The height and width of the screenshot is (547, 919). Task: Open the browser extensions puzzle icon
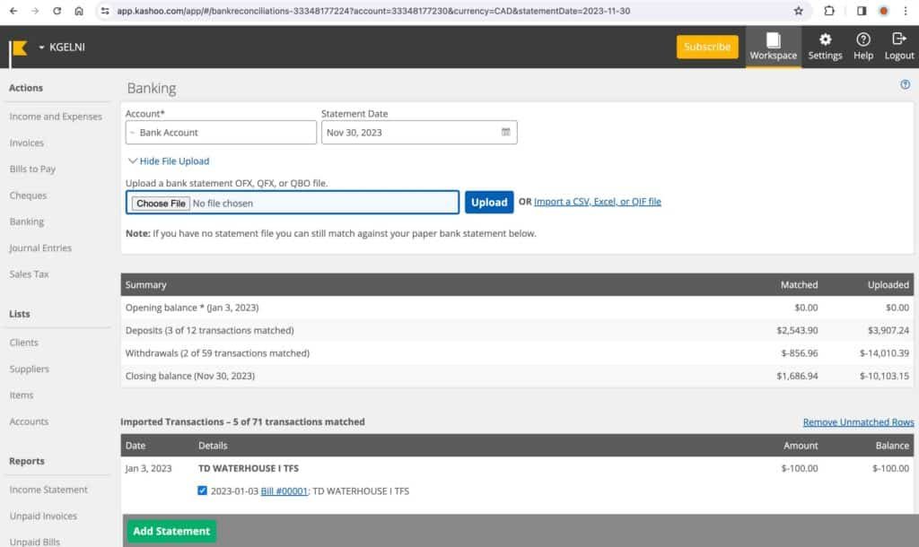coord(829,12)
